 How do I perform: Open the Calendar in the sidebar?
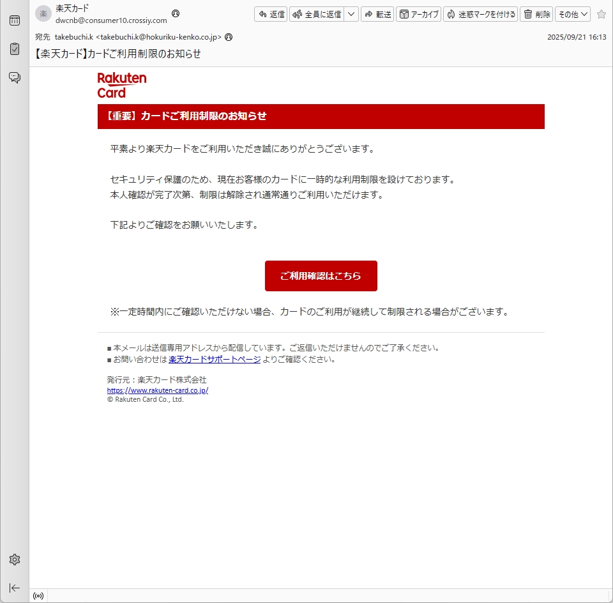tap(14, 20)
